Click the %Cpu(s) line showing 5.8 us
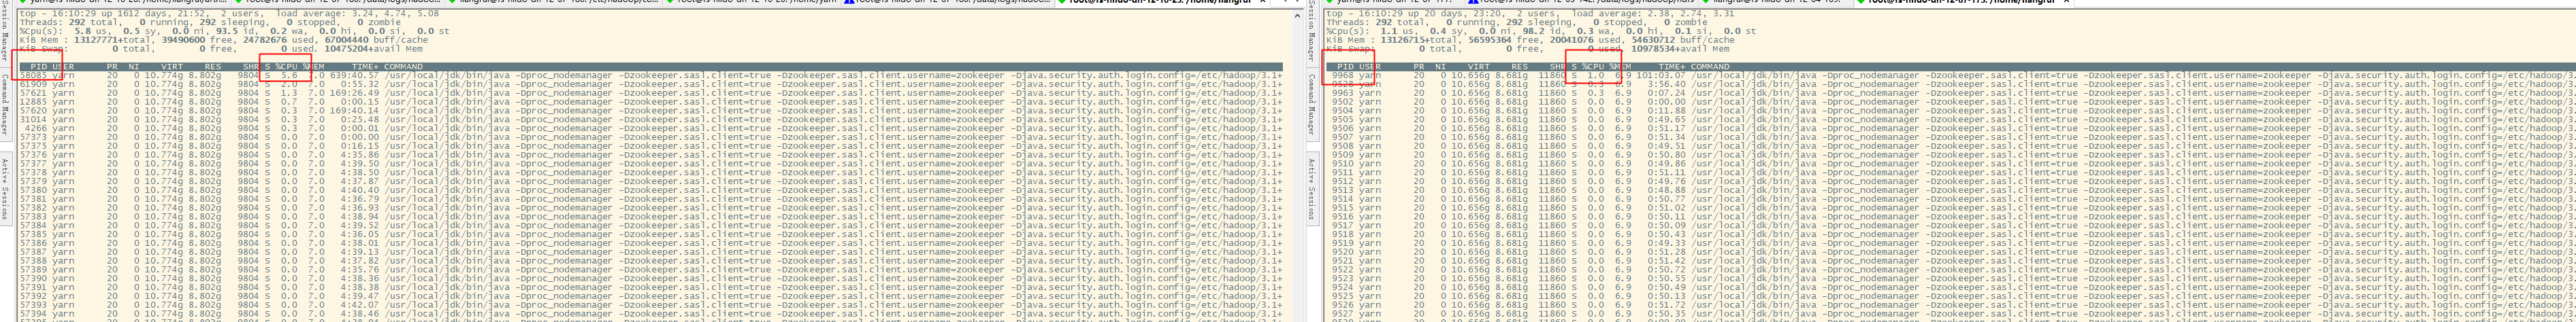 [233, 31]
